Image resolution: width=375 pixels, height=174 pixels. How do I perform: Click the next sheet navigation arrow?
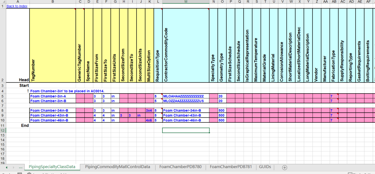[x=14, y=167]
